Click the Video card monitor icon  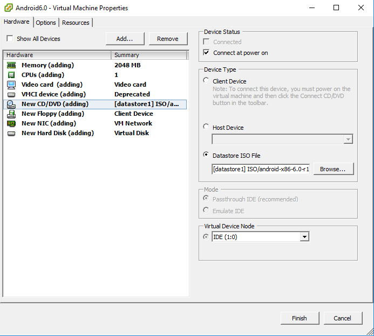11,85
